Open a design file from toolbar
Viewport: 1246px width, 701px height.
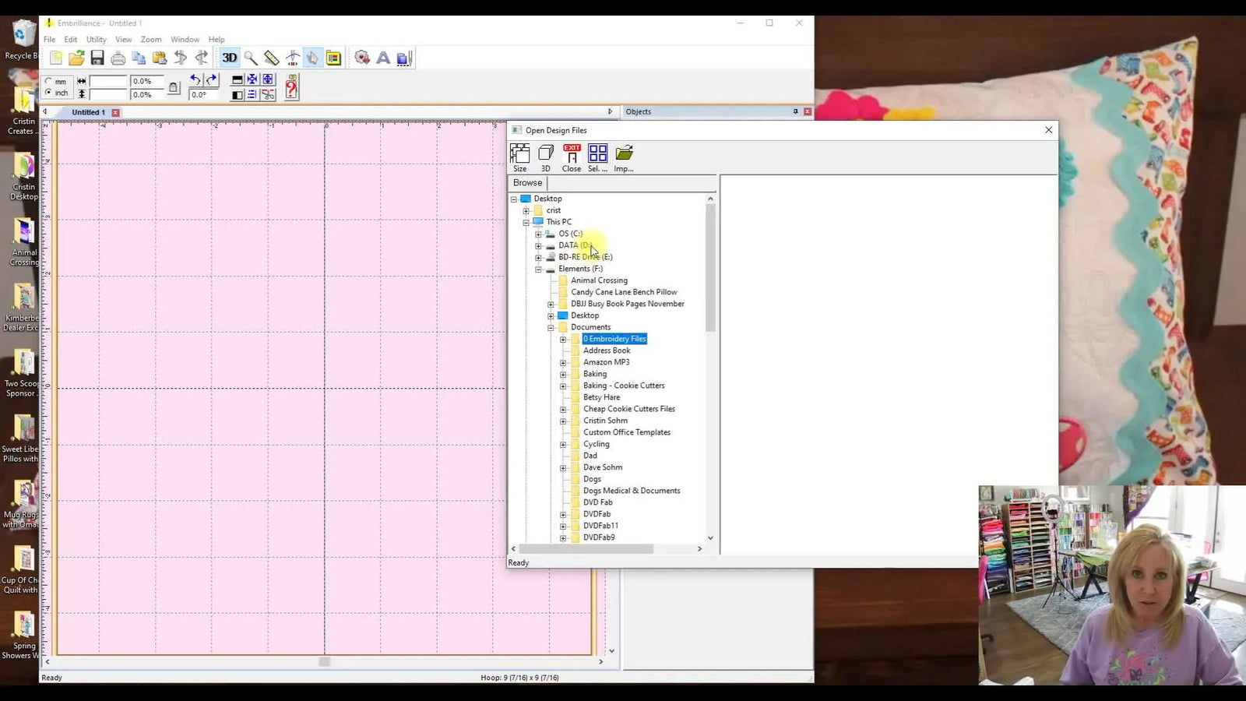point(76,58)
